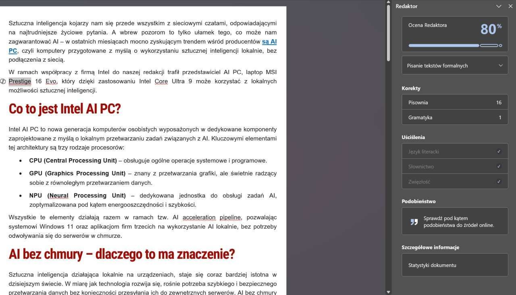The width and height of the screenshot is (516, 295).
Task: Click the scroll-down arrow of the document scrollbar
Action: click(388, 292)
